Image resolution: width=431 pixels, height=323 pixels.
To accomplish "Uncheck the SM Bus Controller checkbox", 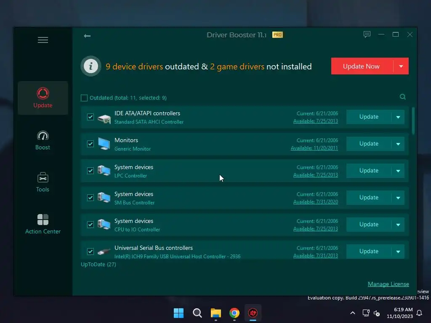I will pos(90,198).
